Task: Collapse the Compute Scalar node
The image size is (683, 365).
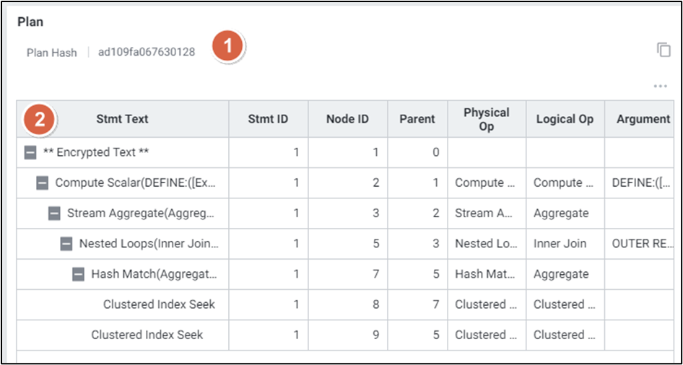Action: 43,183
